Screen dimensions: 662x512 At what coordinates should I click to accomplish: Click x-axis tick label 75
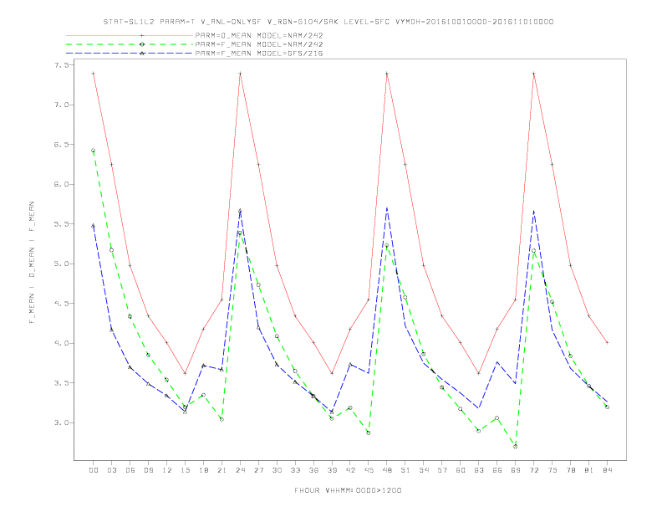click(553, 470)
